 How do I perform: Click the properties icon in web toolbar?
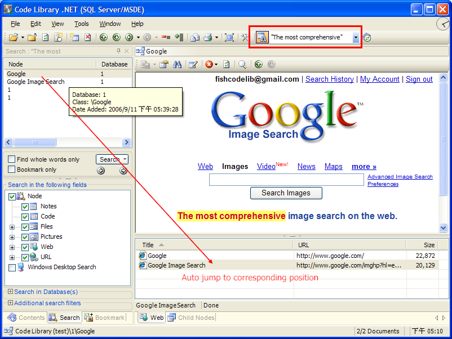(164, 65)
